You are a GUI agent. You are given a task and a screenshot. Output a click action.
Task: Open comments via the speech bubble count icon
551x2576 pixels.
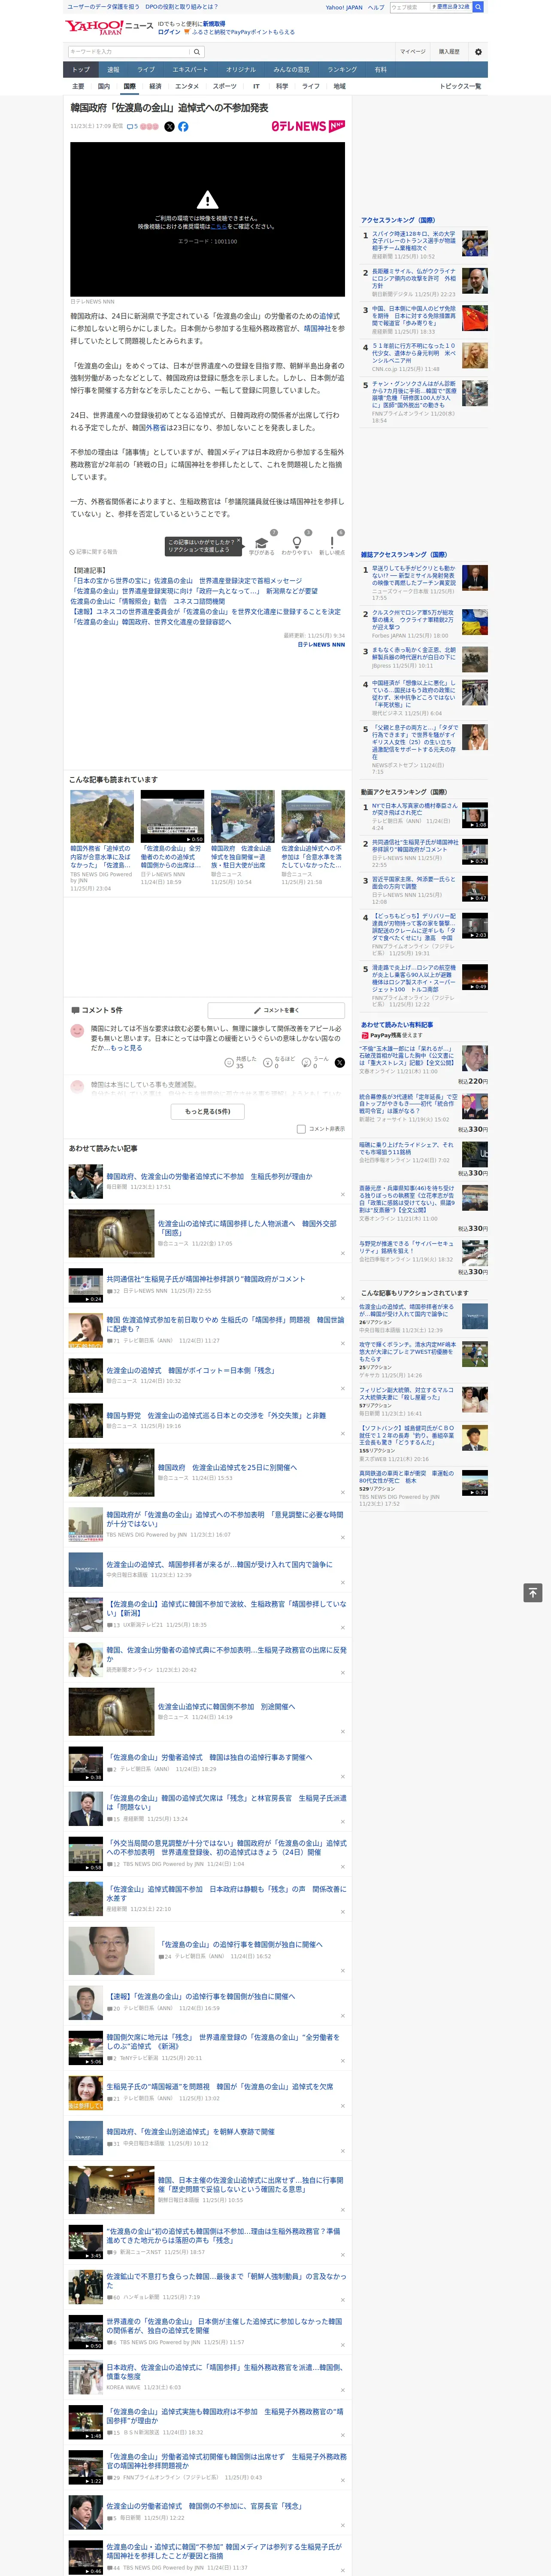point(132,127)
